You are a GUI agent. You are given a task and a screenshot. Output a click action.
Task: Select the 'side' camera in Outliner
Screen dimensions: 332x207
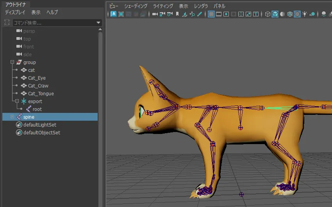[27, 54]
